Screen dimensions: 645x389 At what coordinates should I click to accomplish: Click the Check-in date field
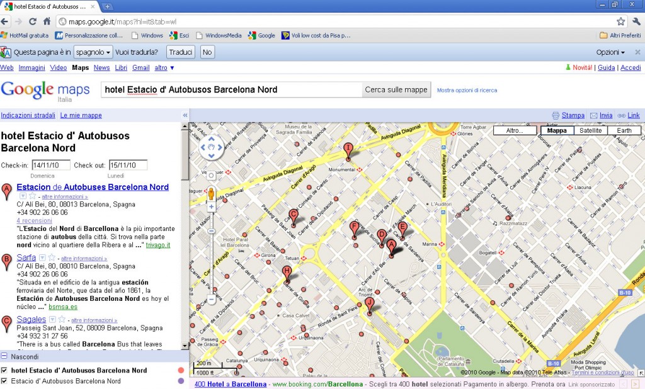coord(51,166)
